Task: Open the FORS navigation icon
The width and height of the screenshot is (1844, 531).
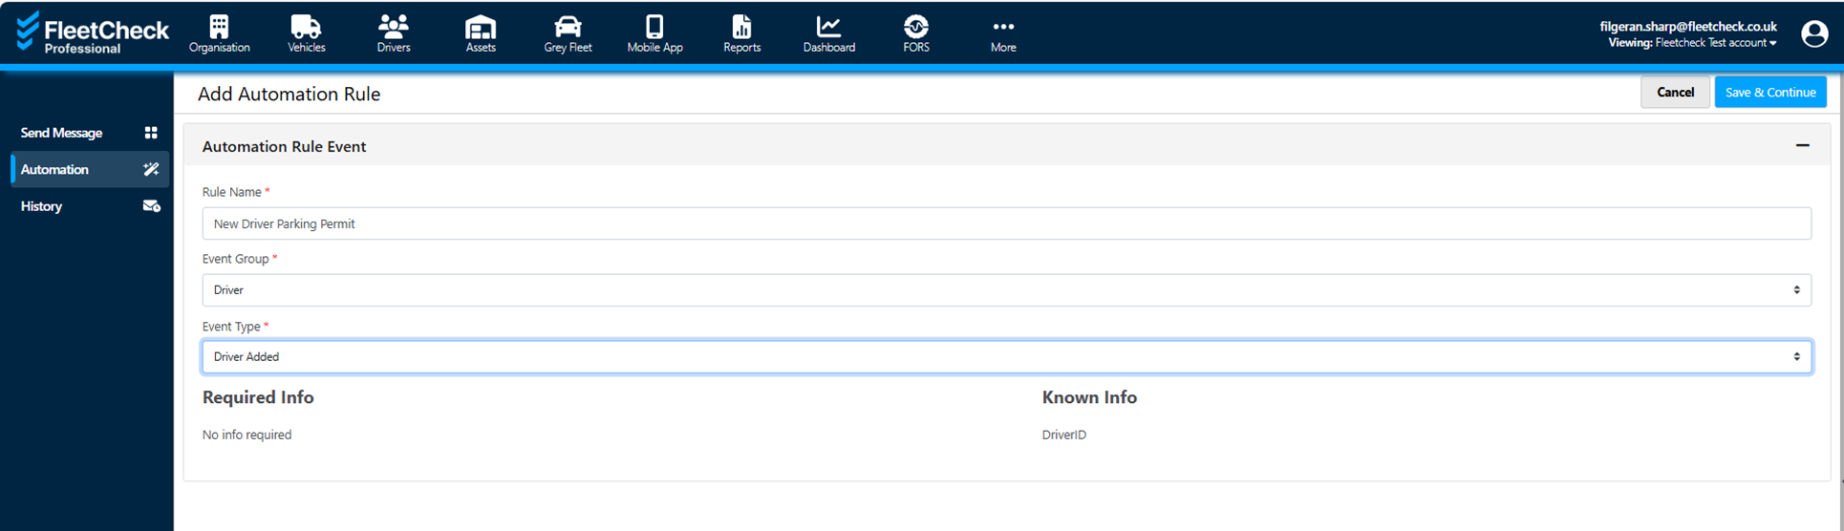Action: tap(915, 27)
